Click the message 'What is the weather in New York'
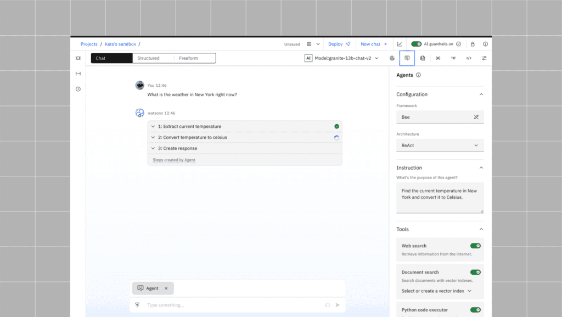Viewport: 562px width, 317px height. pyautogui.click(x=192, y=94)
